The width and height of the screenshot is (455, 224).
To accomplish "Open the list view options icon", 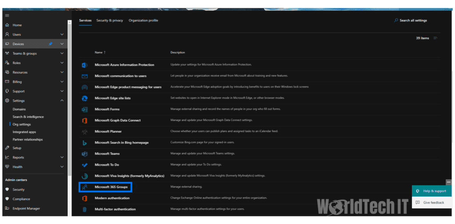I will click(x=435, y=38).
